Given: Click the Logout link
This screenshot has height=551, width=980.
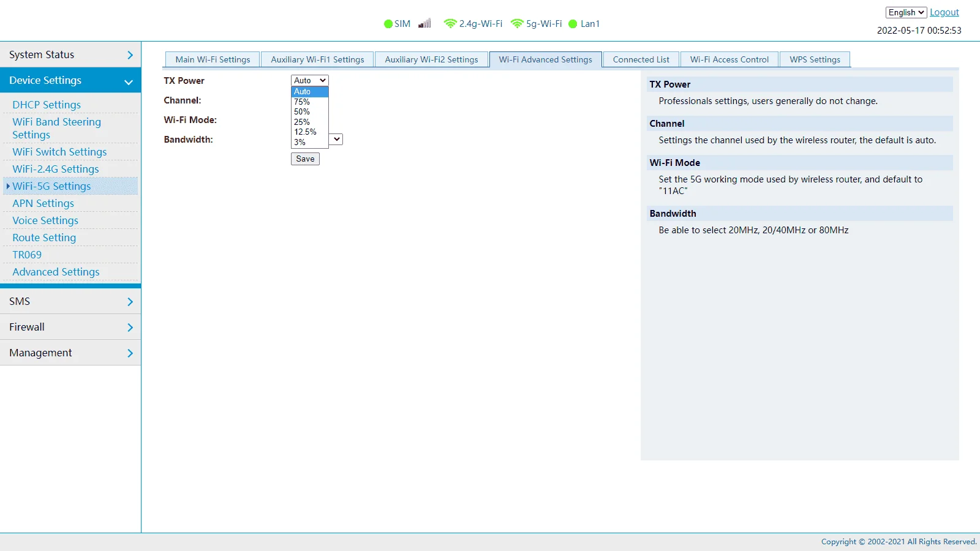Looking at the screenshot, I should pyautogui.click(x=944, y=12).
